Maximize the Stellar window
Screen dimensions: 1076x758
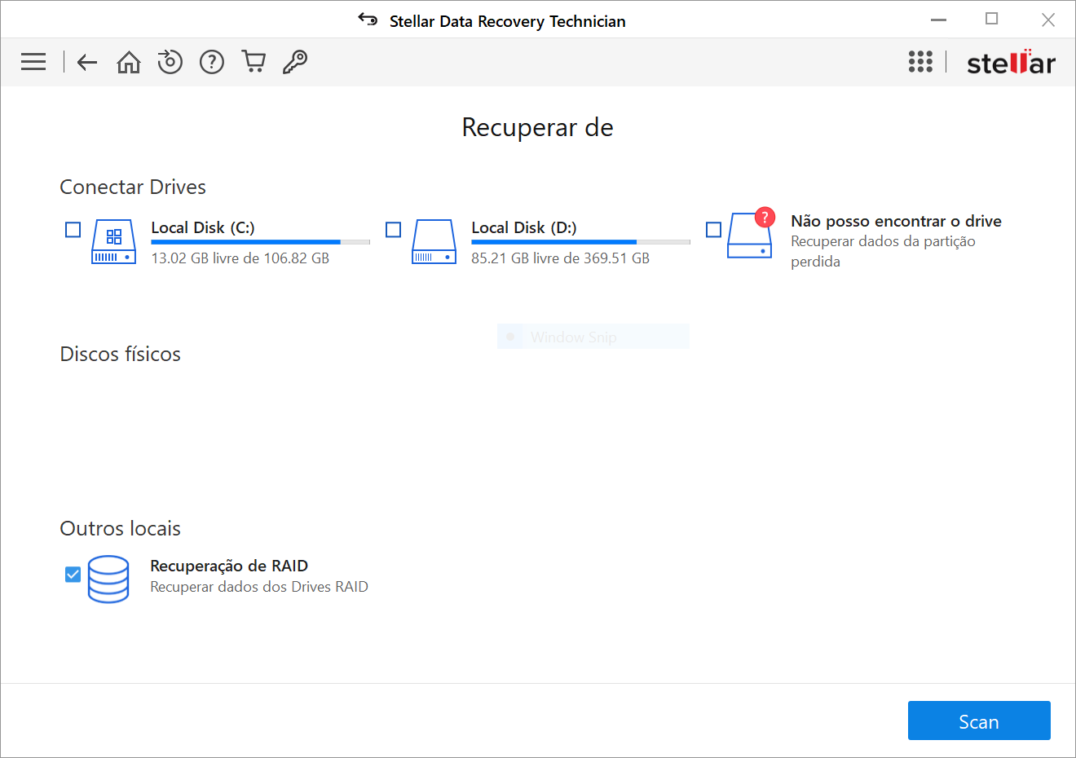click(992, 20)
